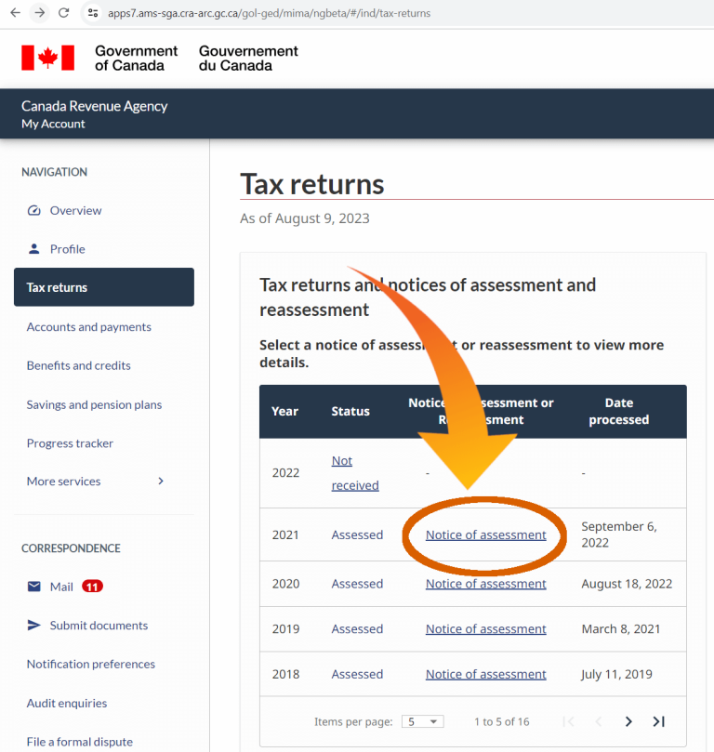Click the Profile person icon
The image size is (714, 752).
34,249
